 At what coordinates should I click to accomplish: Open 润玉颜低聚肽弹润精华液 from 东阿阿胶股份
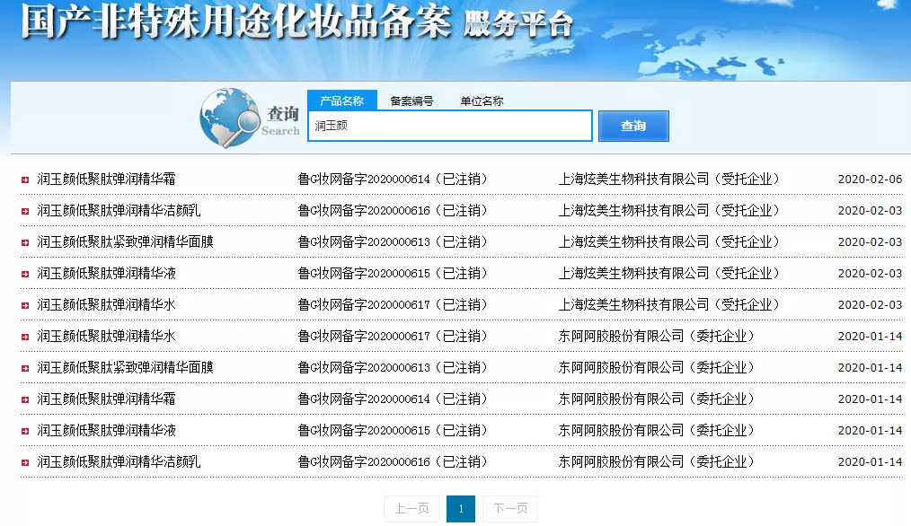[x=106, y=430]
